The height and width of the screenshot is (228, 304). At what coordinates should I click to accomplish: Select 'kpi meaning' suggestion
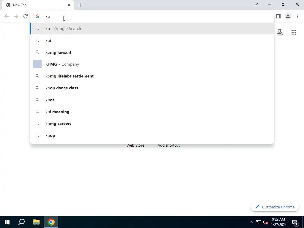(x=152, y=112)
